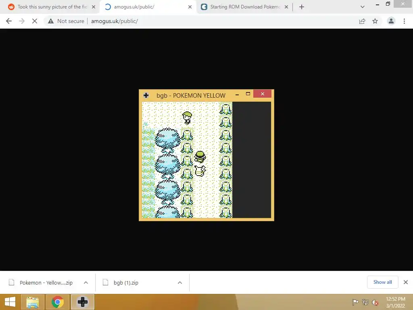This screenshot has width=413, height=310.
Task: Open the Windows Start menu
Action: coord(10,302)
